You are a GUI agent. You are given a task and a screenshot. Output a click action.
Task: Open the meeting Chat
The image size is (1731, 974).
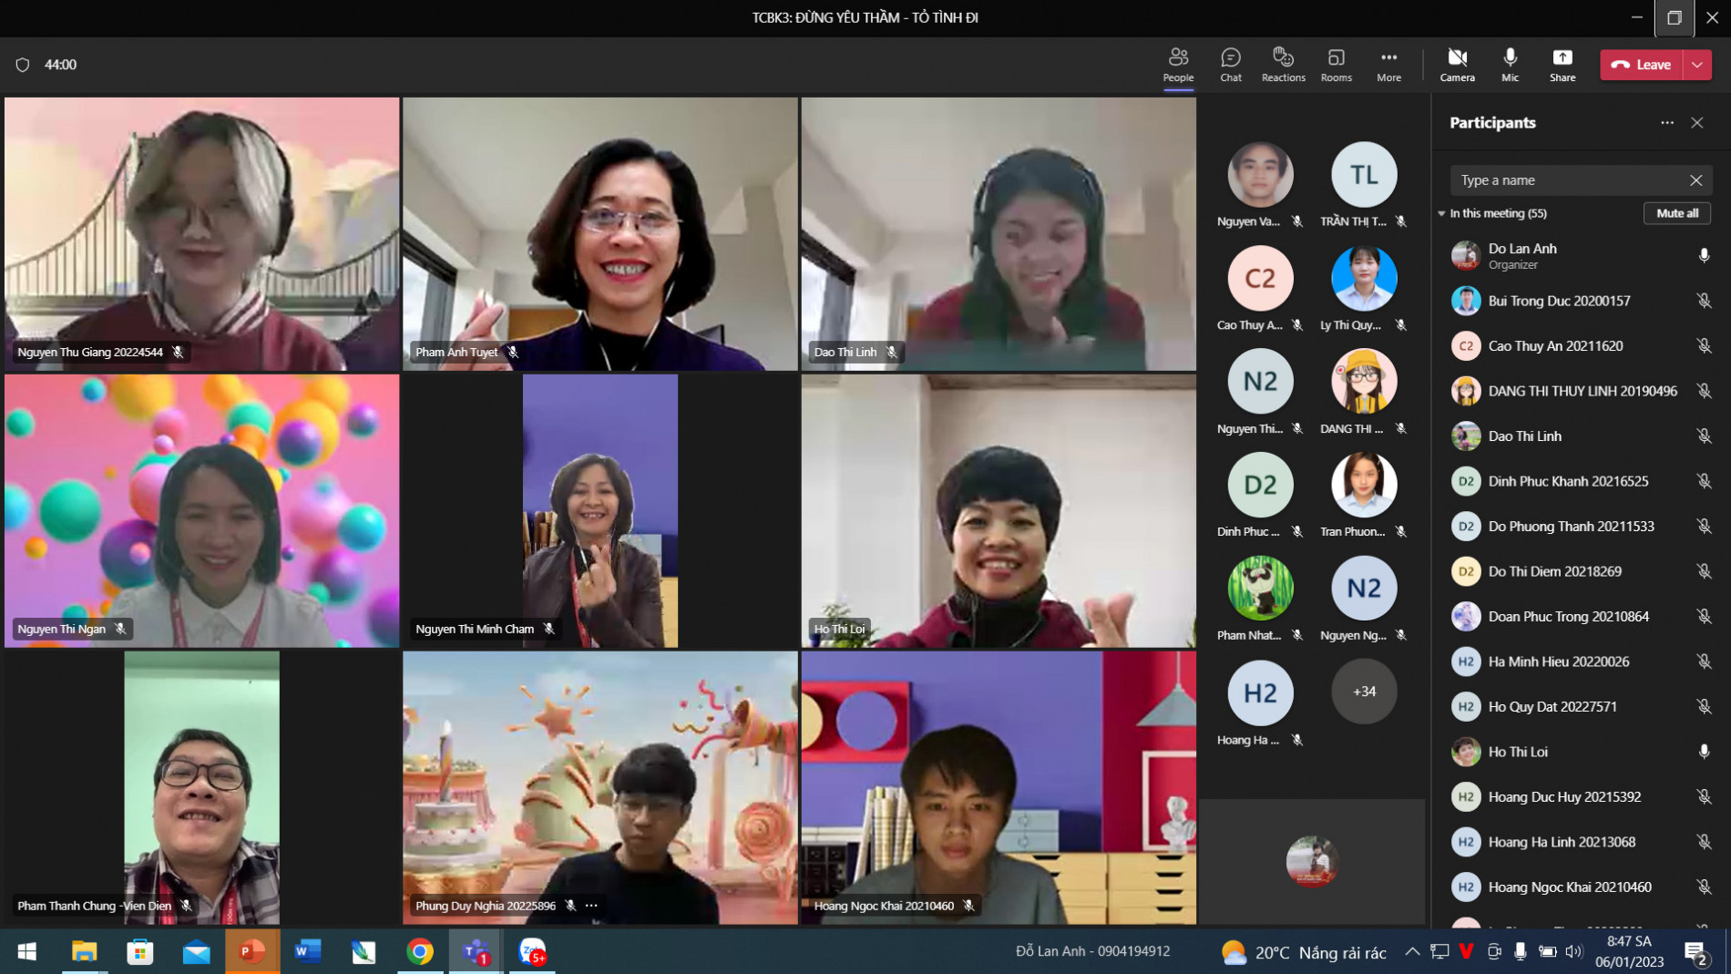1231,65
